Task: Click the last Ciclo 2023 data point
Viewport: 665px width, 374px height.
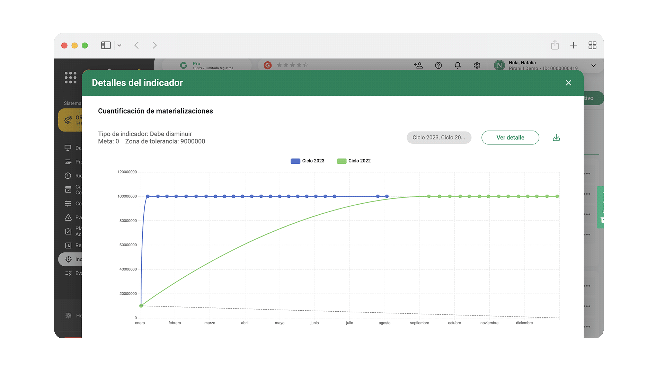Action: 387,196
